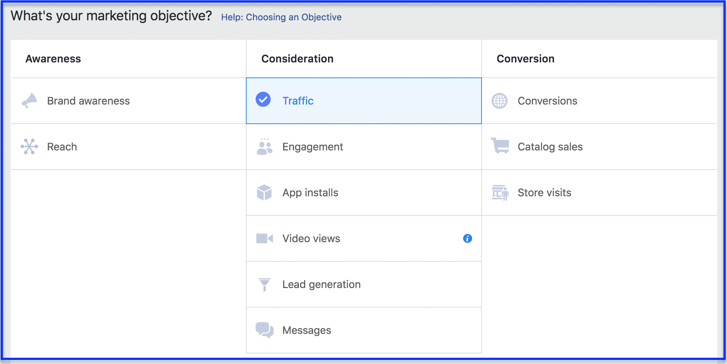
Task: Pick the Engagement objective
Action: click(x=364, y=147)
